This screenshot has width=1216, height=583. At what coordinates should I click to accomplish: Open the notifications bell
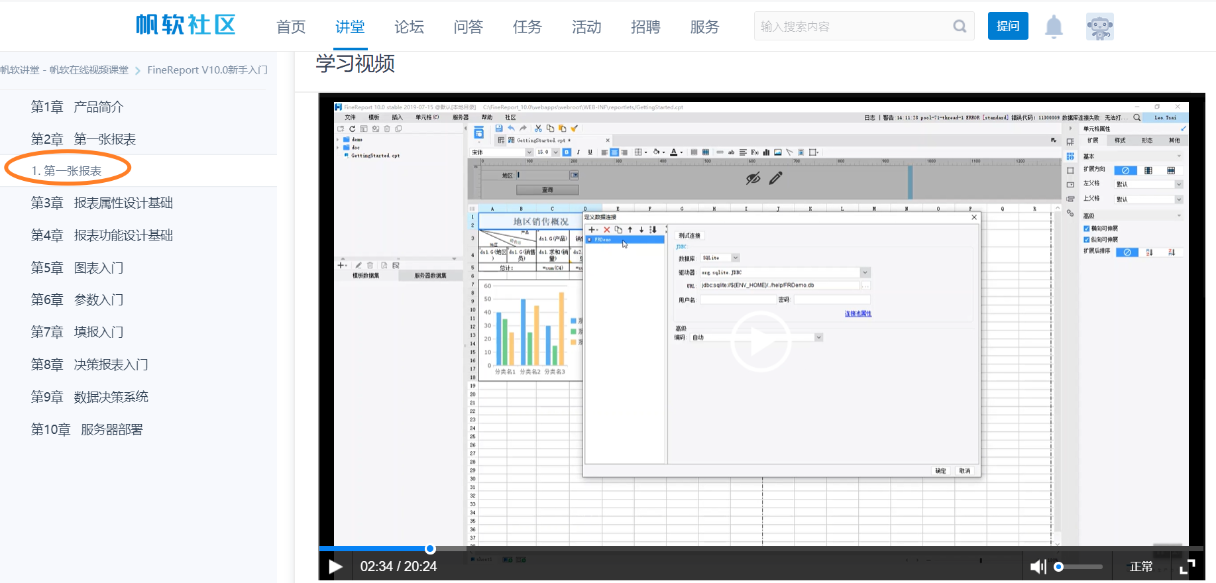coord(1054,26)
